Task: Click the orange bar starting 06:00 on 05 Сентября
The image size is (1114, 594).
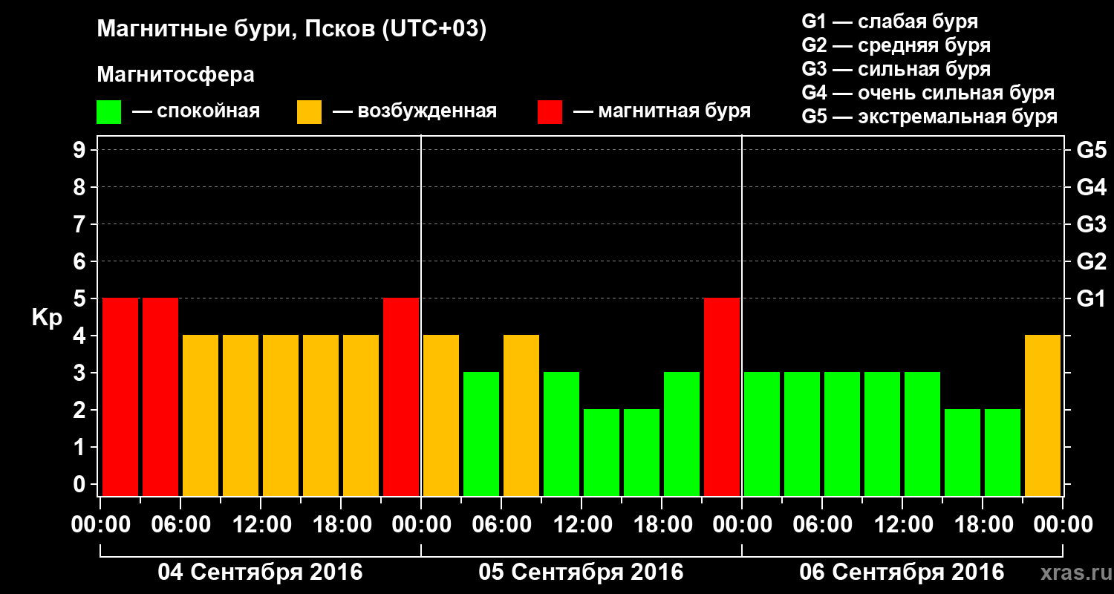Action: click(x=521, y=415)
